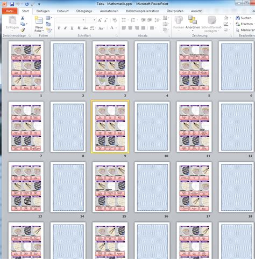
Task: Click the Save icon in quick access toolbar
Action: (x=12, y=4)
